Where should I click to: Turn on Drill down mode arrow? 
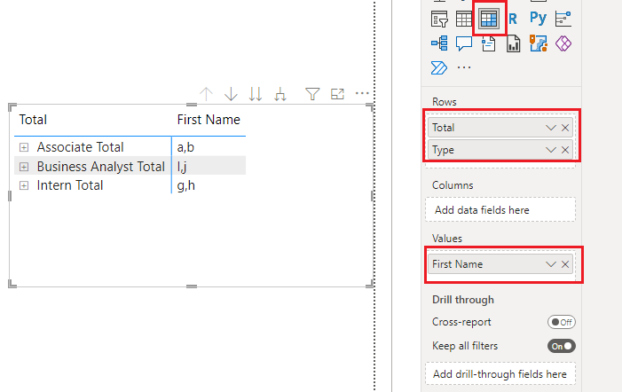coord(231,94)
